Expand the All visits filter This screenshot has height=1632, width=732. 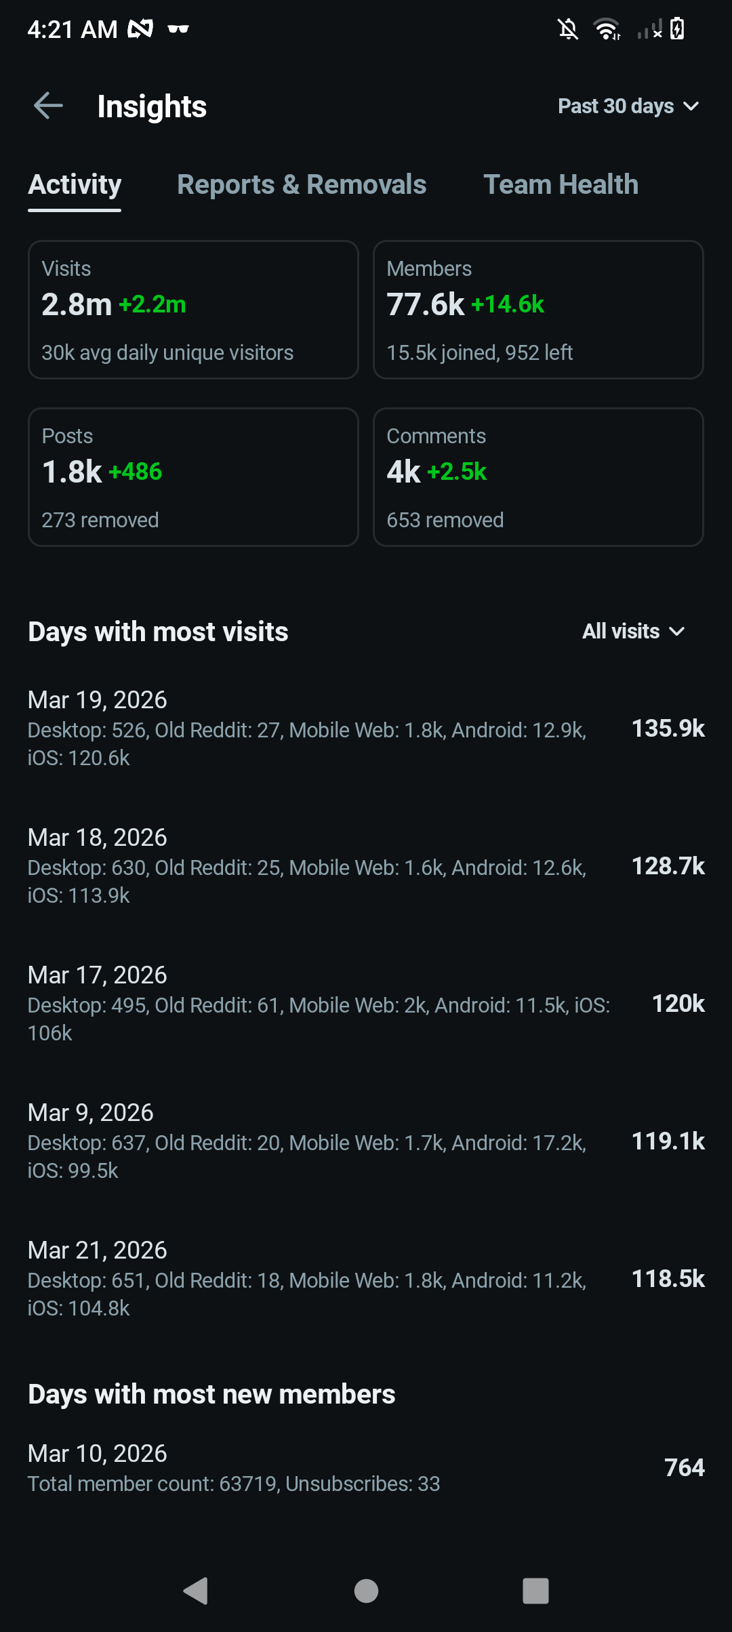(633, 632)
